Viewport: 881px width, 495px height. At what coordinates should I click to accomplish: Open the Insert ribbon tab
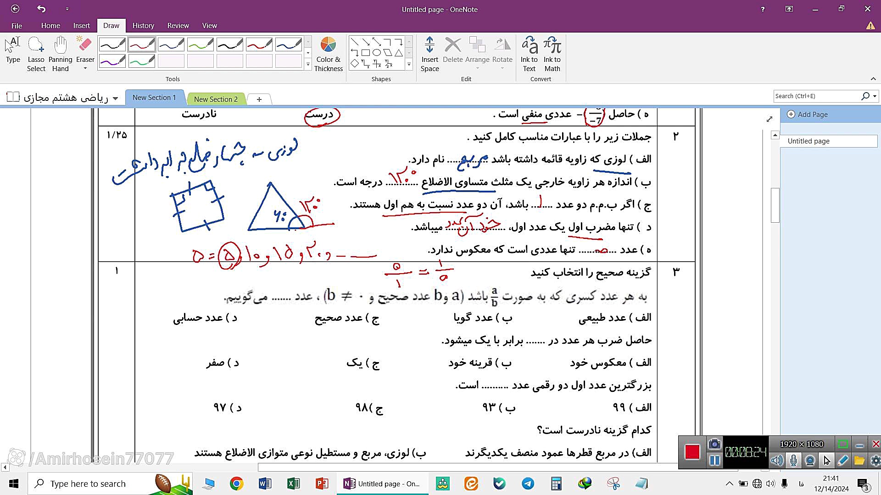coord(81,26)
